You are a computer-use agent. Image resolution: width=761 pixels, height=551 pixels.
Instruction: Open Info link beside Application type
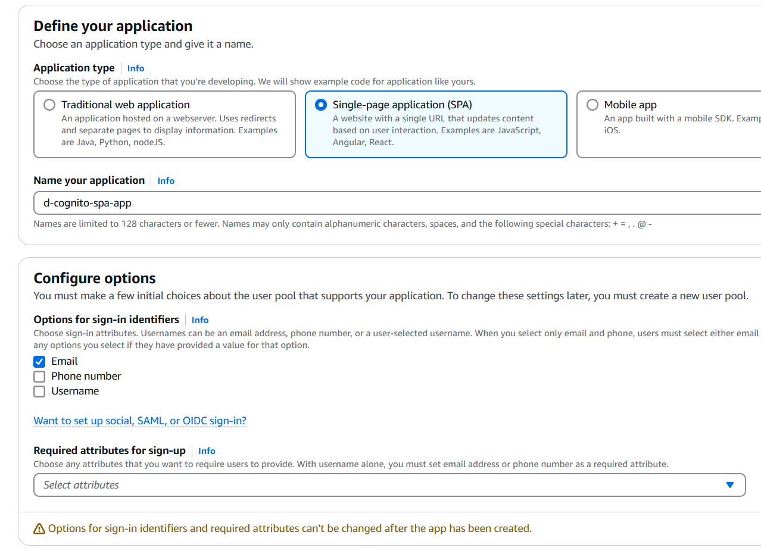[136, 68]
